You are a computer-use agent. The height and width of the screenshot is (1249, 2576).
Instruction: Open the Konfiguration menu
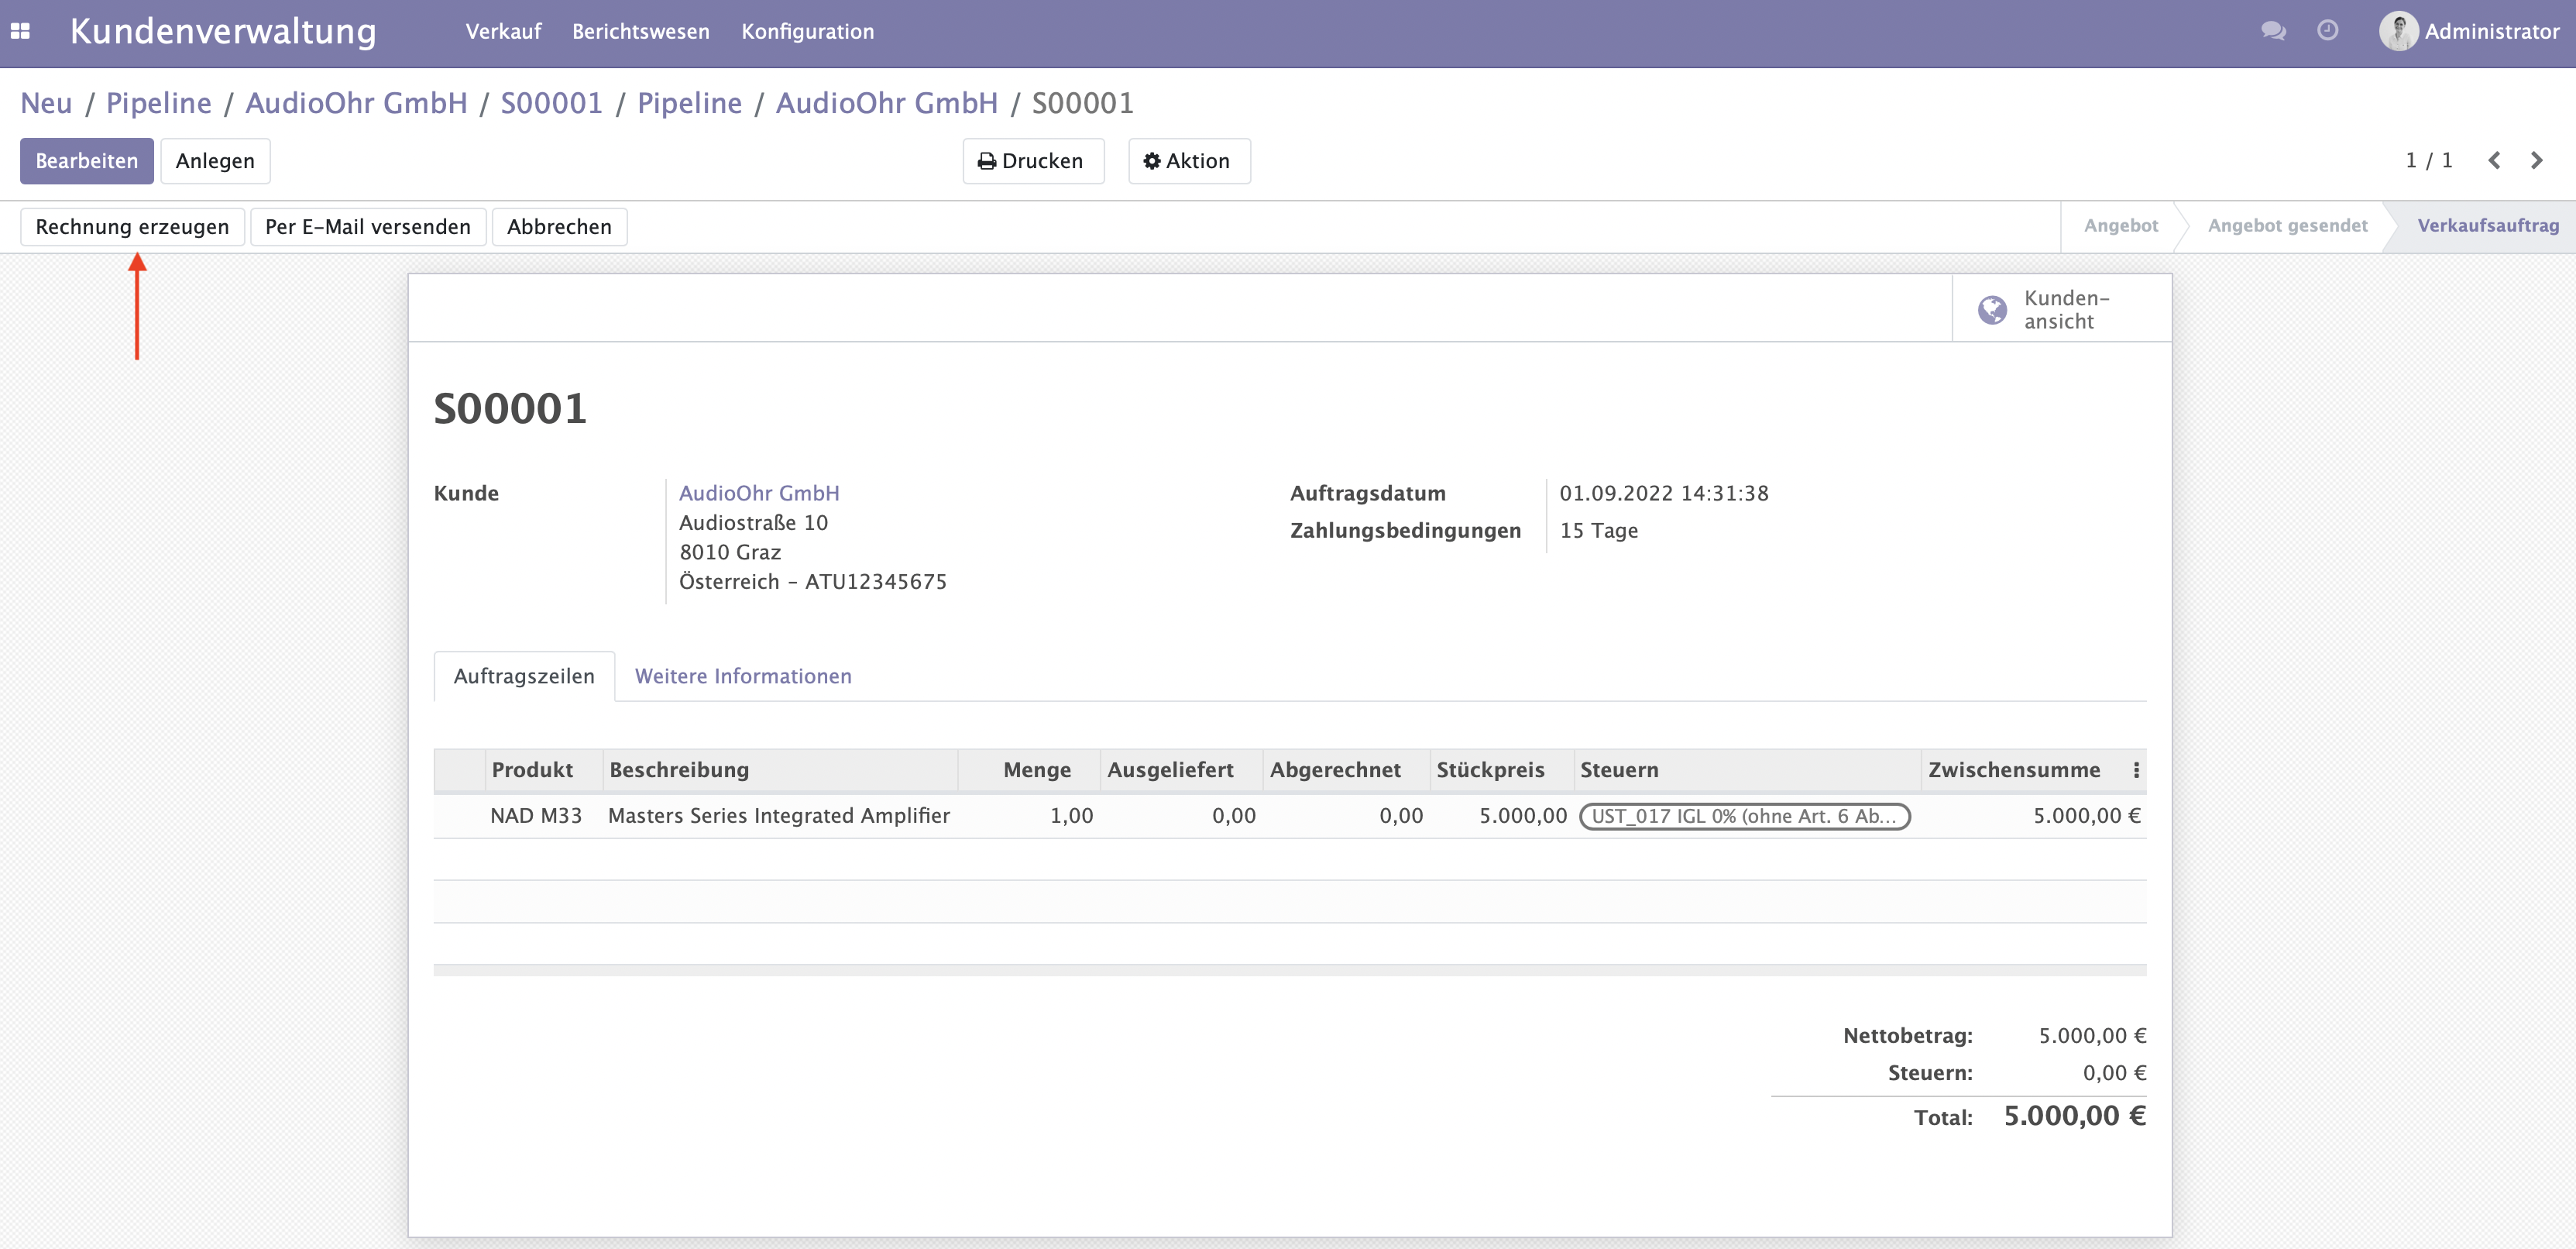click(x=808, y=31)
